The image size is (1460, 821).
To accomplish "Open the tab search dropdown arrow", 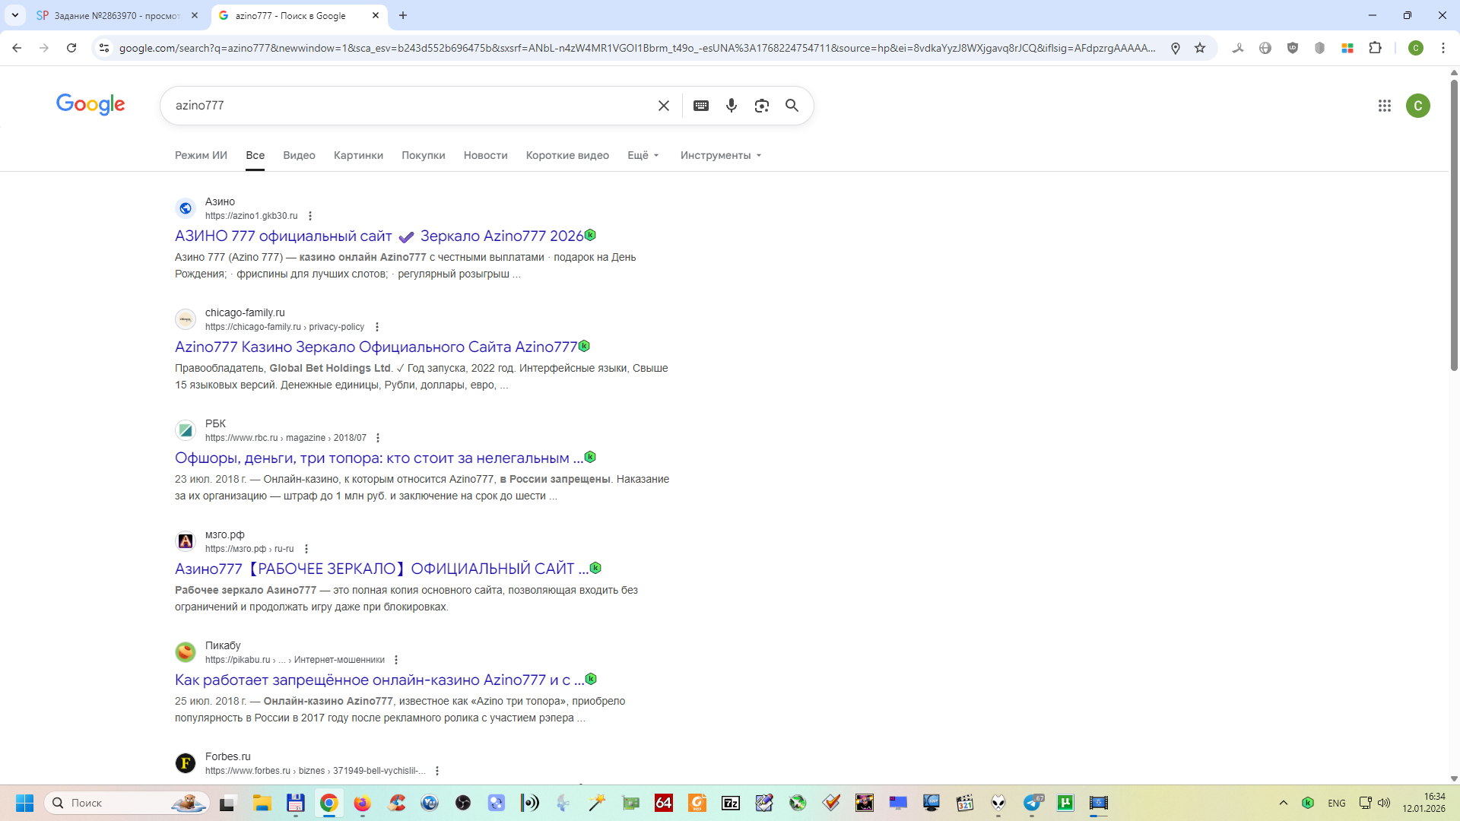I will [x=15, y=15].
